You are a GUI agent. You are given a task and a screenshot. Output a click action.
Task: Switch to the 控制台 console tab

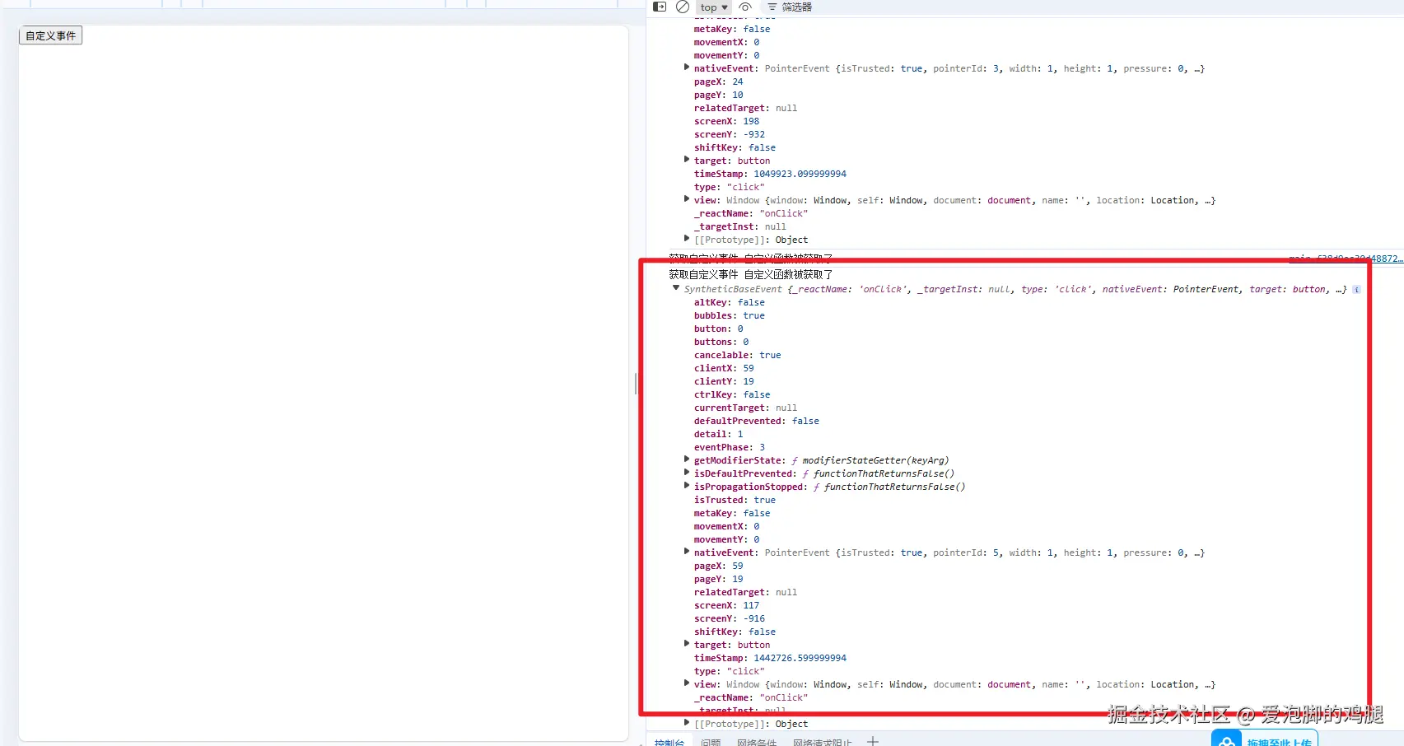tap(669, 742)
